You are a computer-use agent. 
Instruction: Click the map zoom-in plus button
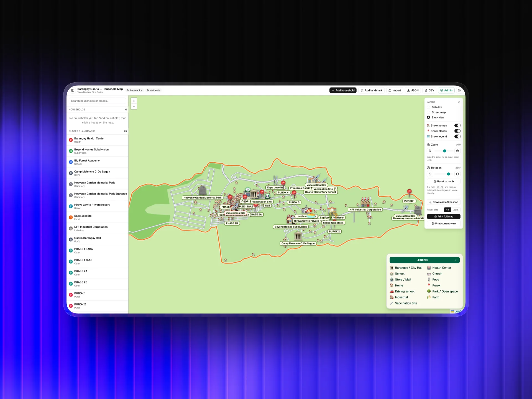point(134,101)
